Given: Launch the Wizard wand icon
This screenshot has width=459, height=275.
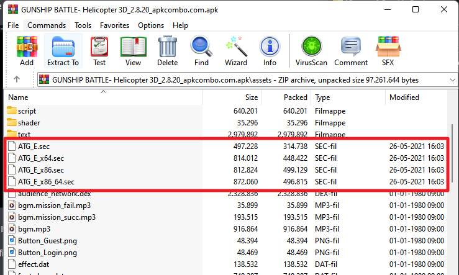Looking at the screenshot, I should [x=236, y=47].
